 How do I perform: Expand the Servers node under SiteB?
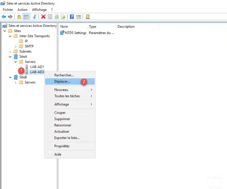point(16,83)
